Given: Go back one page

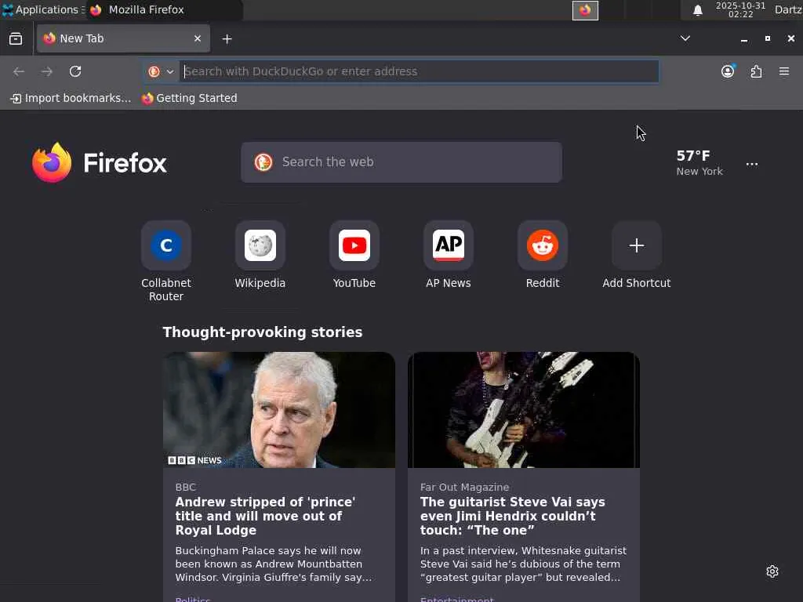Looking at the screenshot, I should click(x=19, y=71).
